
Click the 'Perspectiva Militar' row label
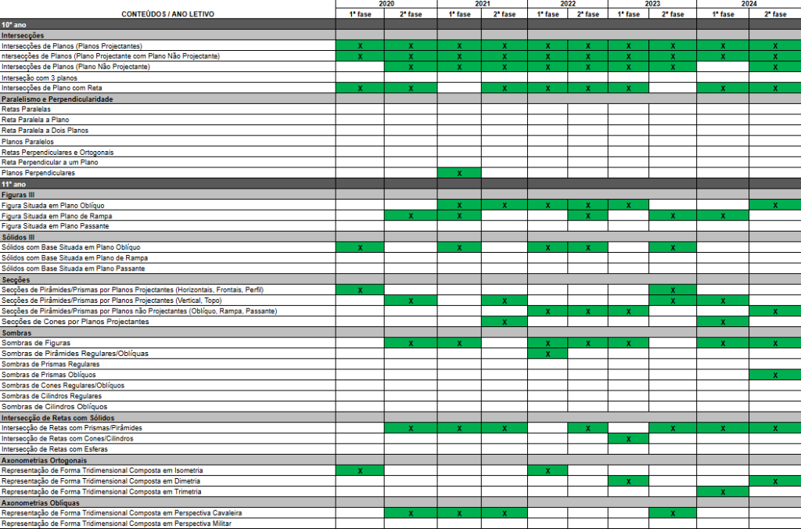(x=116, y=524)
